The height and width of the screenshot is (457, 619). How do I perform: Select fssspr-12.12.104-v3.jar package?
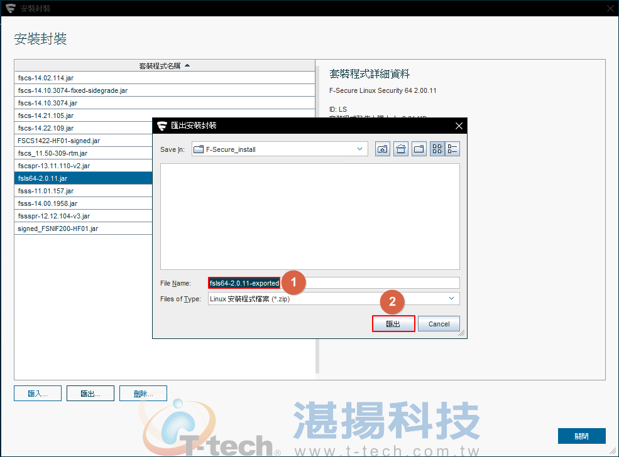84,216
